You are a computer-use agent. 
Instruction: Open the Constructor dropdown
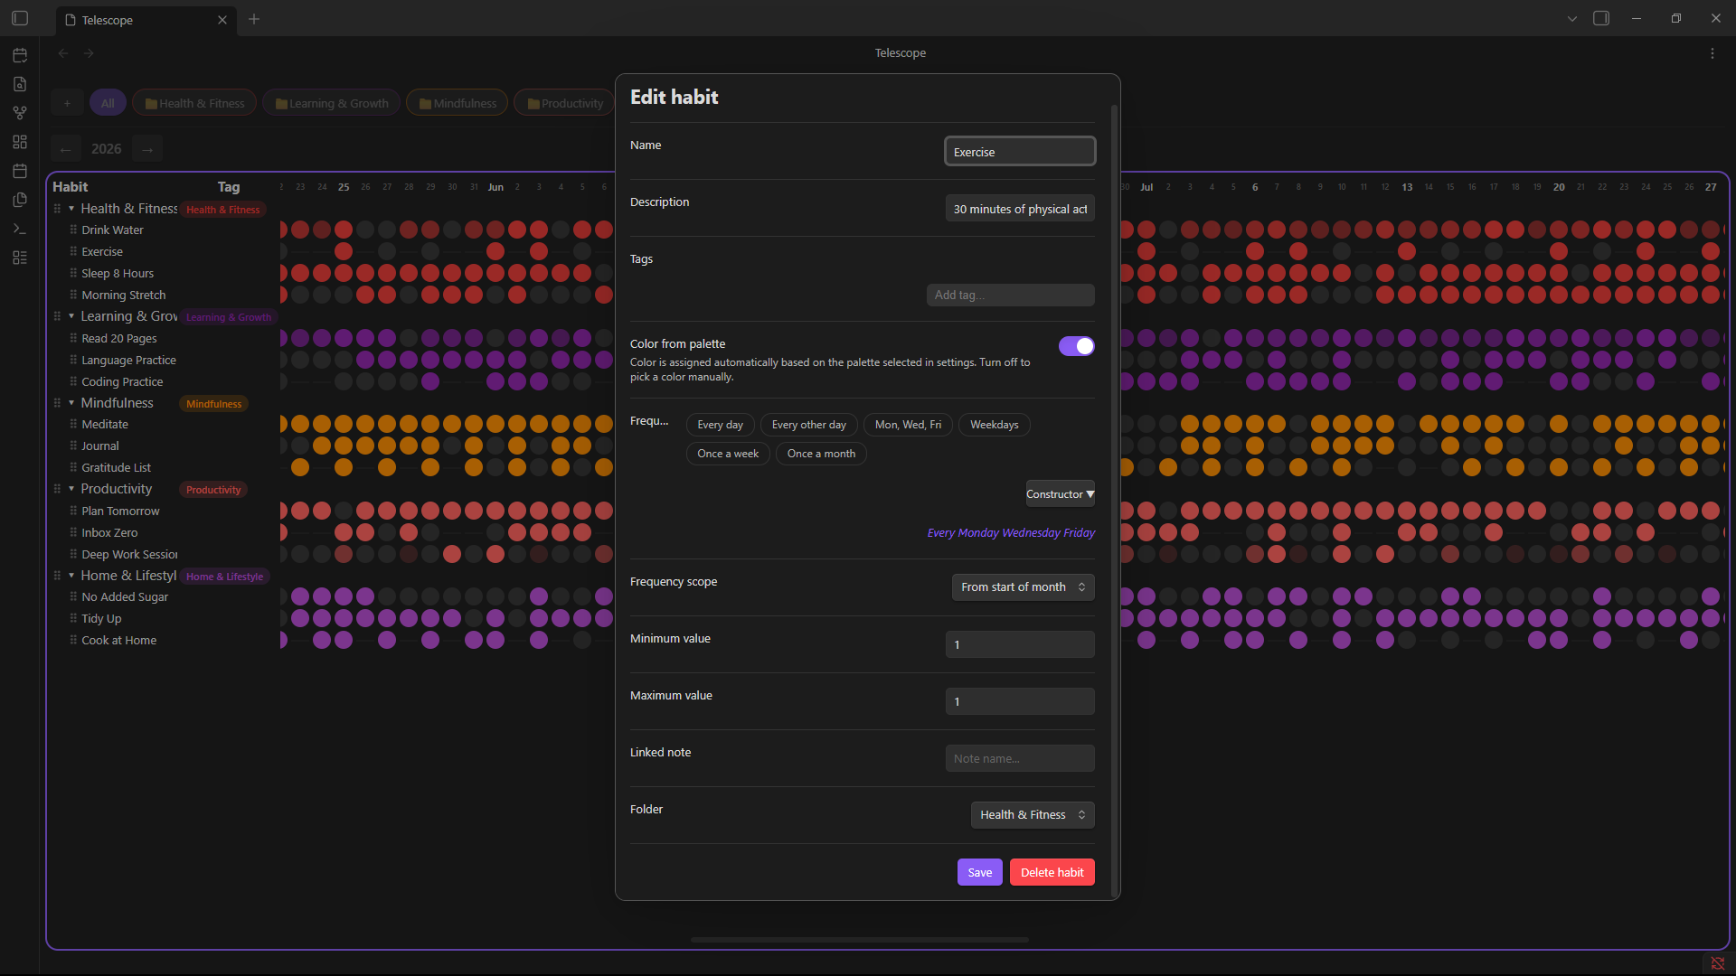[x=1060, y=494]
